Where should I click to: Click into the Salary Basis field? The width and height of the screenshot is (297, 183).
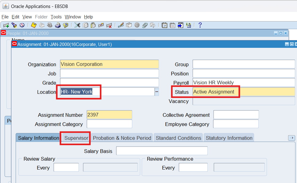click(x=162, y=151)
